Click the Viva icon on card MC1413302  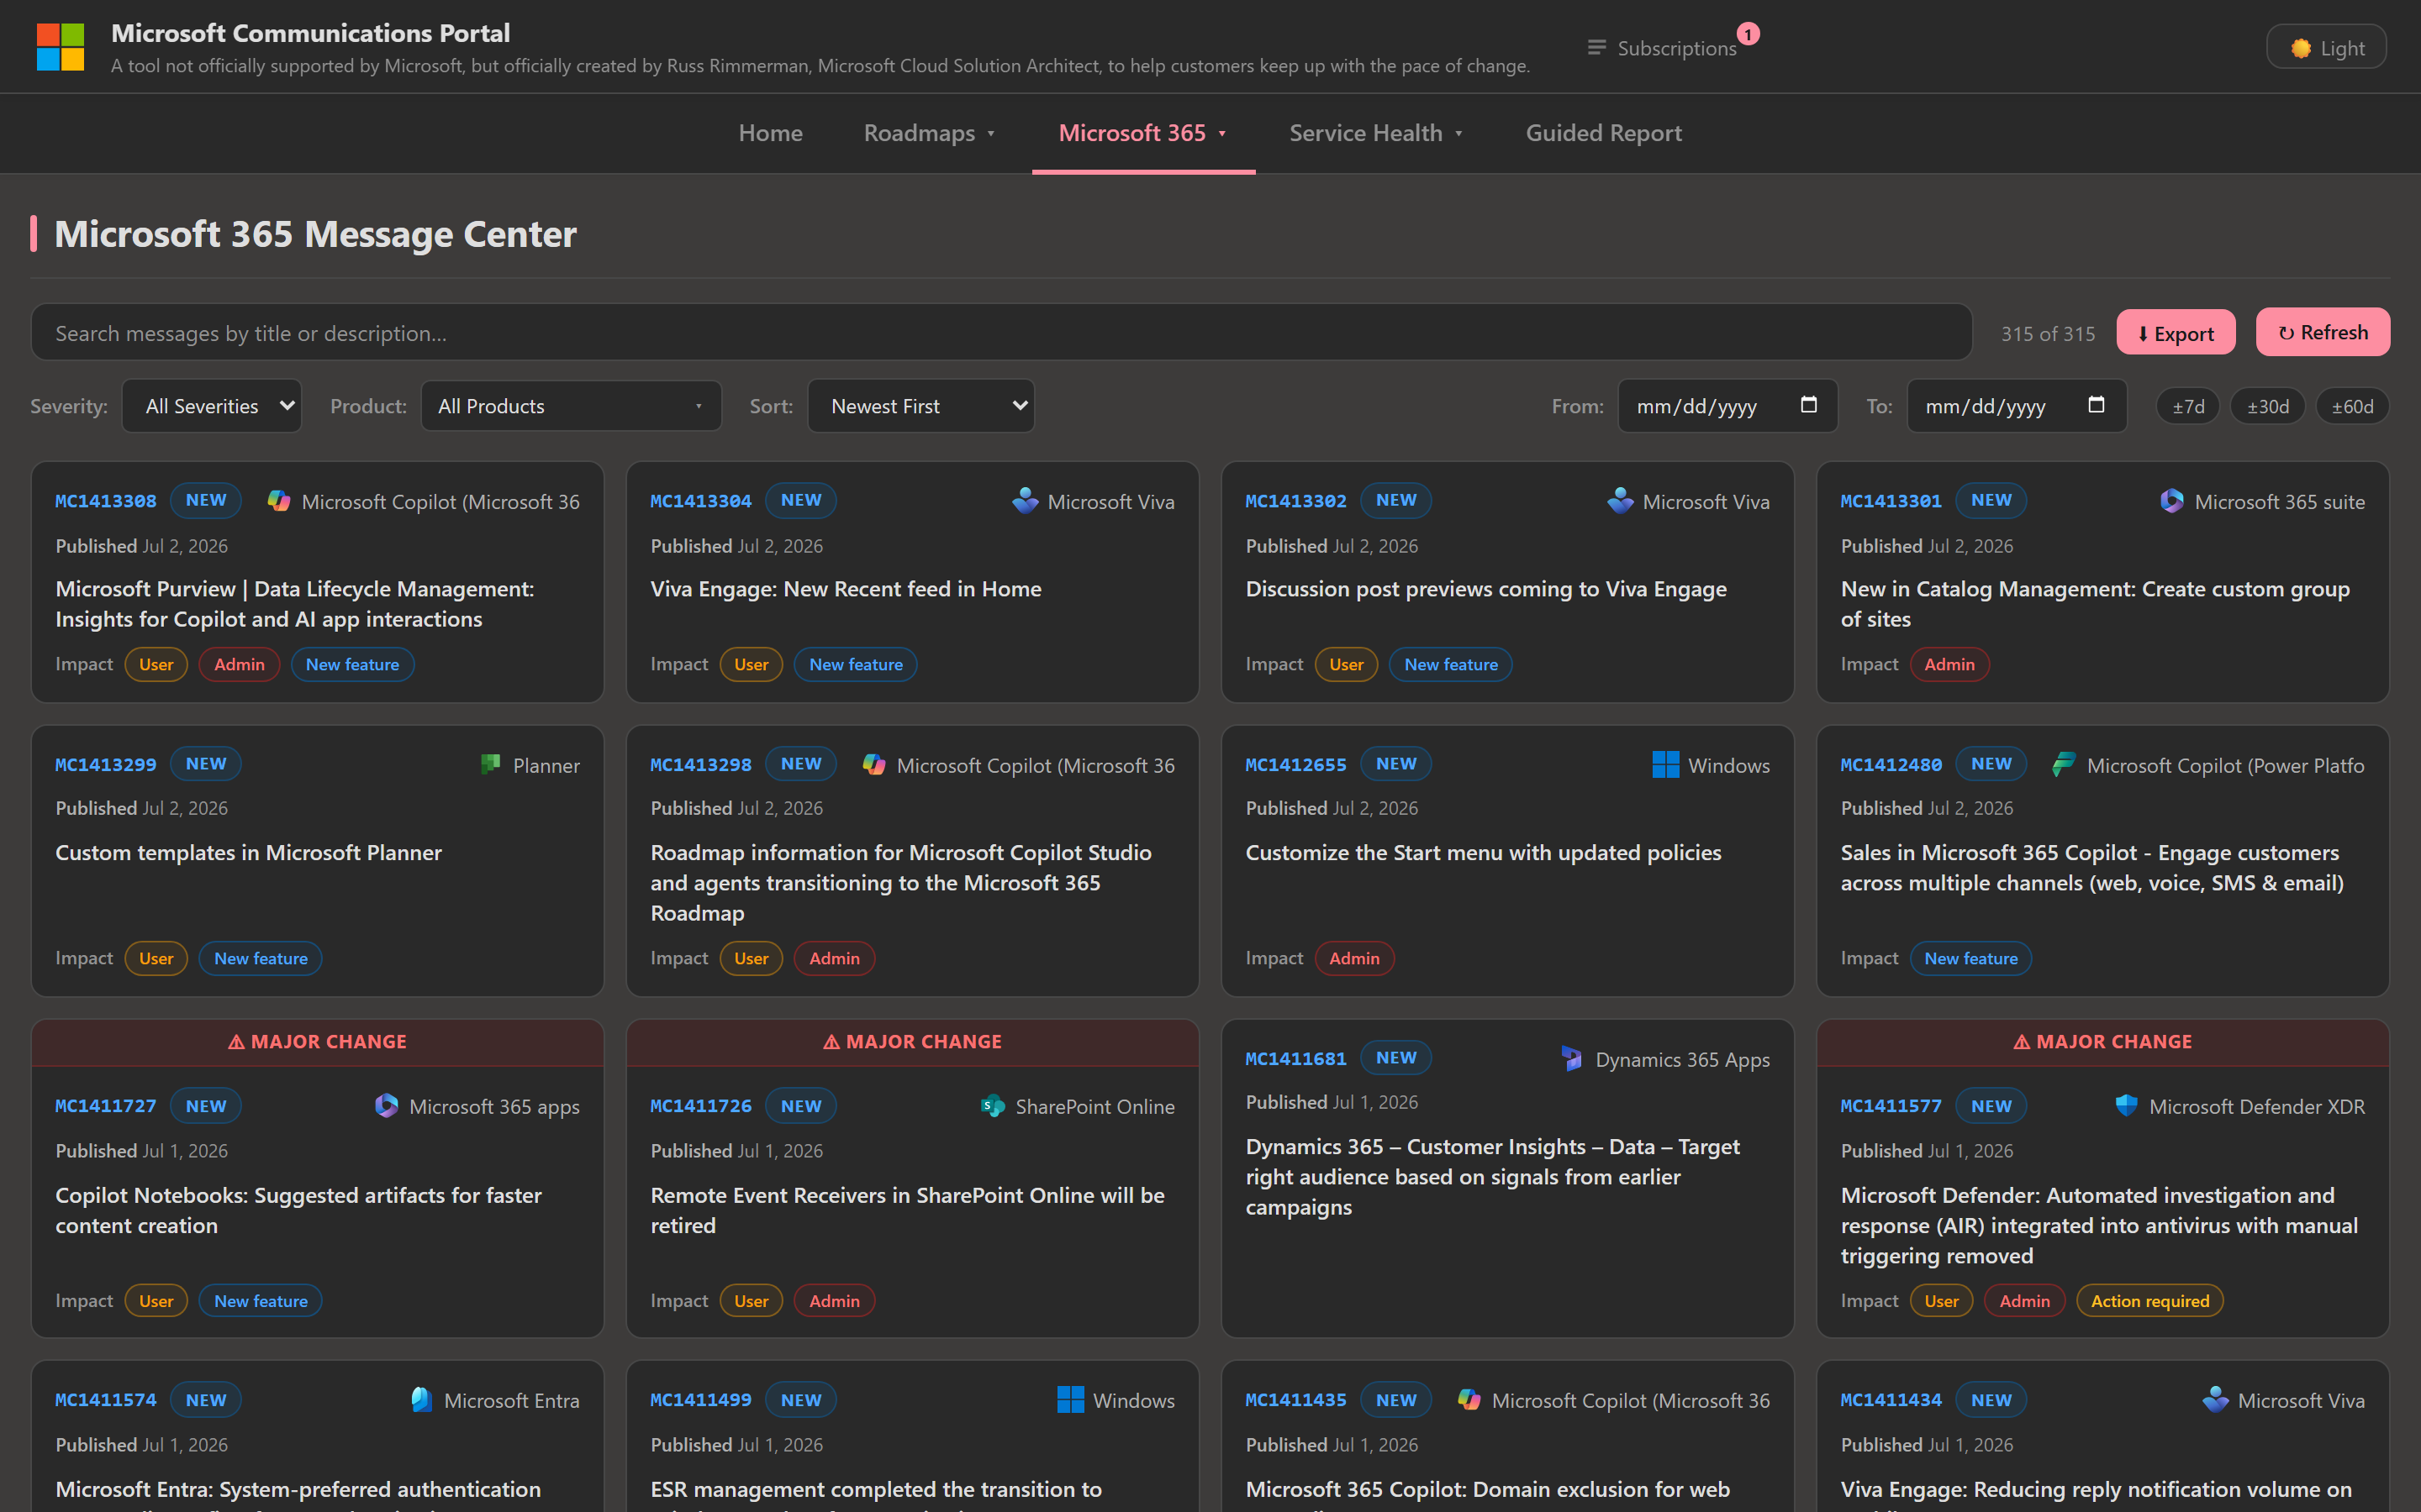pos(1621,501)
